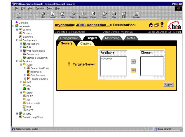The width and height of the screenshot is (185, 137).
Task: Collapse the mydomain tree node
Action: [13, 26]
